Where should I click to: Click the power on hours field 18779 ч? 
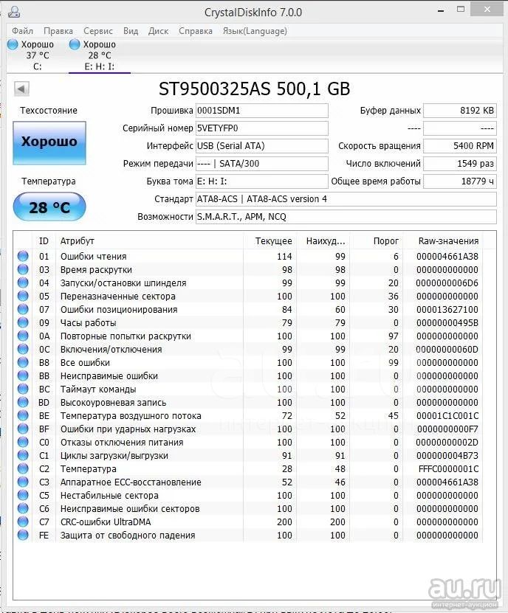(x=460, y=181)
